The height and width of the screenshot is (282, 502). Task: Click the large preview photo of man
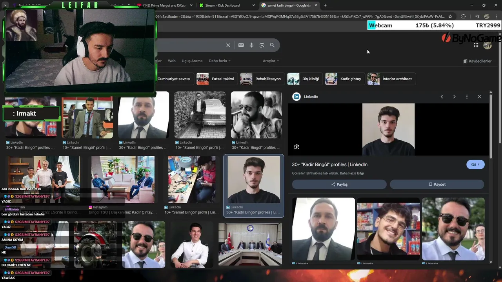pyautogui.click(x=388, y=129)
